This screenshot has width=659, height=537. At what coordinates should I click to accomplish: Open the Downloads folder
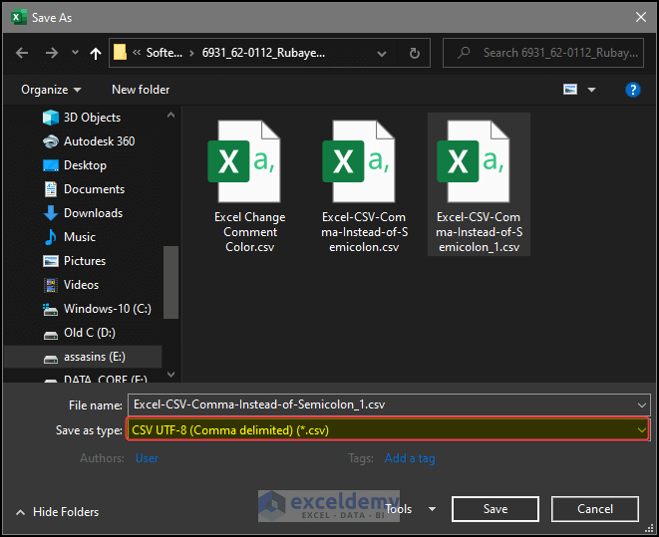(94, 213)
